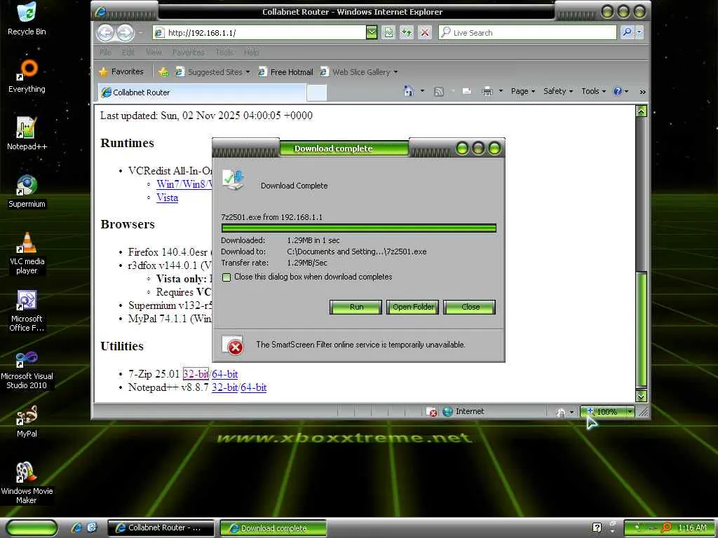Click the magnifier search button

click(x=627, y=32)
